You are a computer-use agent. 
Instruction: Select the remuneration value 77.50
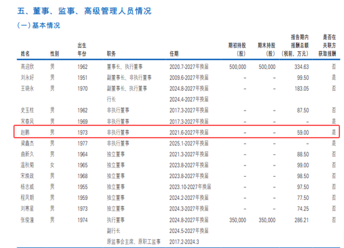303,198
